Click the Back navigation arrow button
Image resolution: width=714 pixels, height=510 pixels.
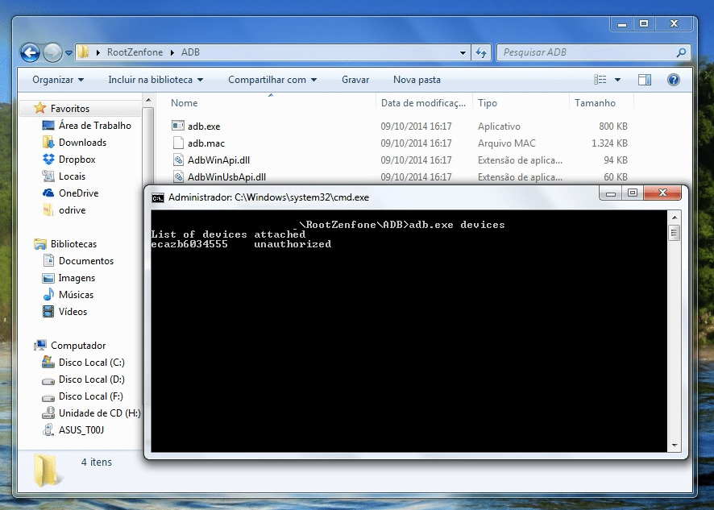(30, 53)
